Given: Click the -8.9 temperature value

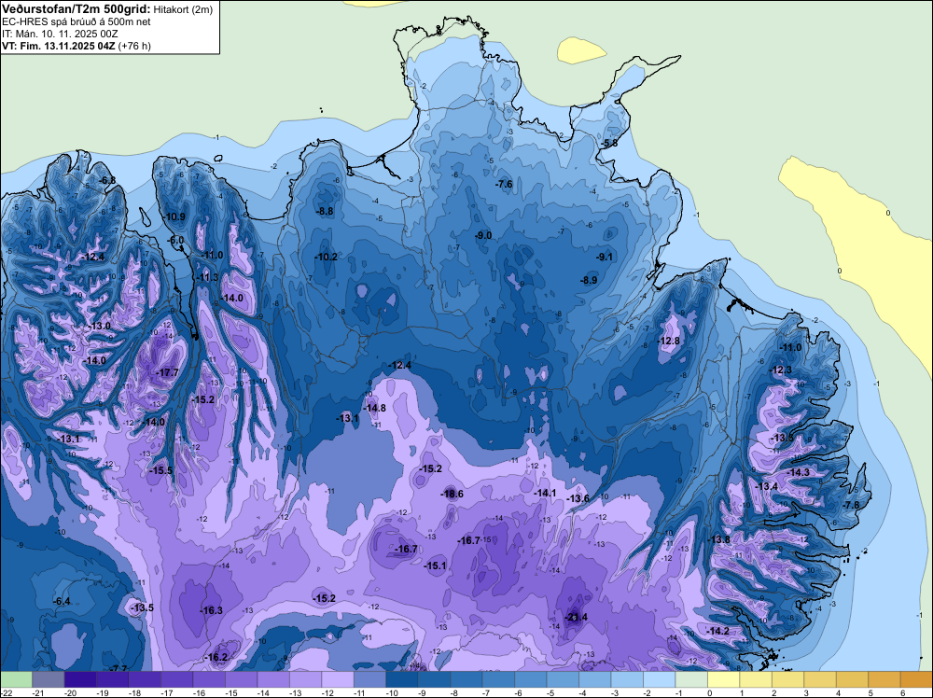Looking at the screenshot, I should [x=589, y=280].
